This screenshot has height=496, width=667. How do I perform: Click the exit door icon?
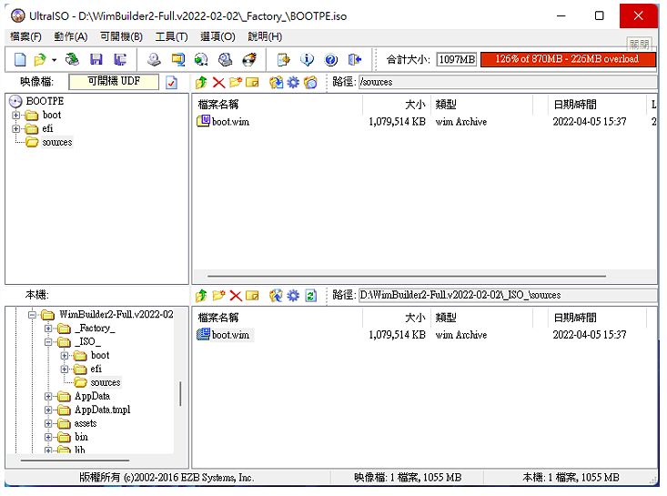(x=354, y=59)
